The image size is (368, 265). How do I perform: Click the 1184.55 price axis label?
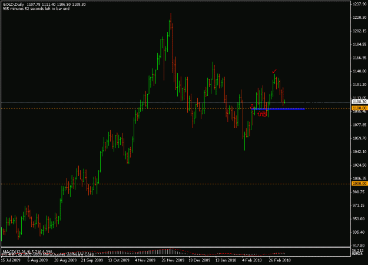360,44
